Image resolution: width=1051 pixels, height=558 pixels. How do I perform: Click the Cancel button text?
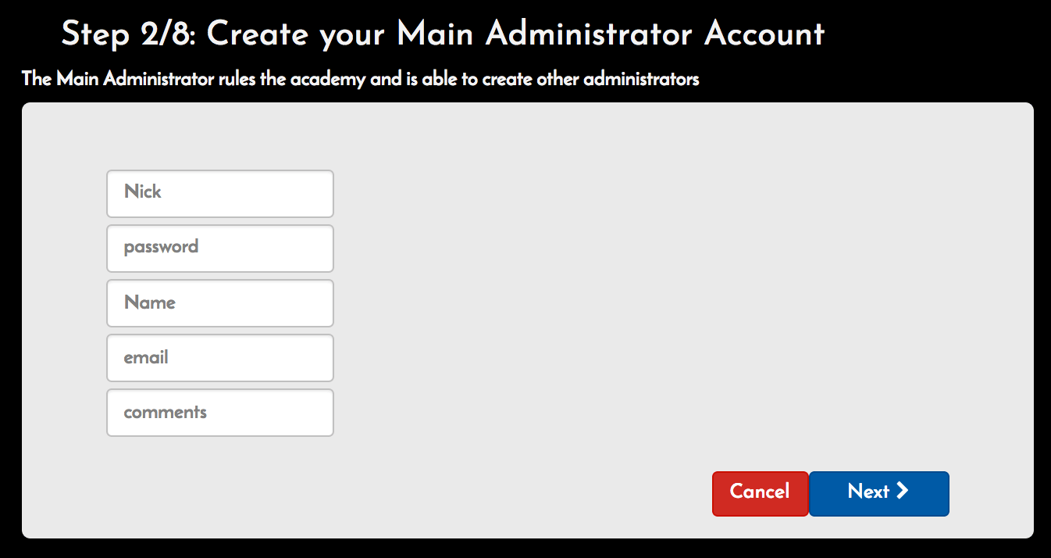759,492
